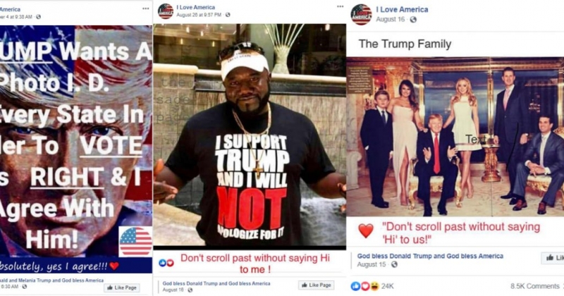The height and width of the screenshot is (296, 564).
Task: Click the globe privacy icon next to August 16
Action: click(x=413, y=20)
